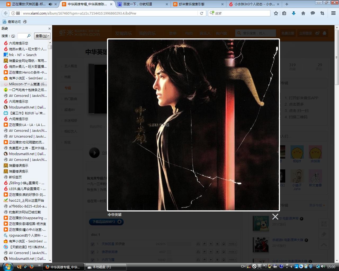This screenshot has height=271, width=339.
Task: Open MORE dropdown on 谁愿做英雄 row
Action: [x=232, y=252]
